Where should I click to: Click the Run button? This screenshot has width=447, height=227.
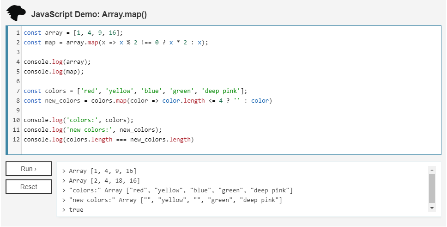tap(29, 169)
